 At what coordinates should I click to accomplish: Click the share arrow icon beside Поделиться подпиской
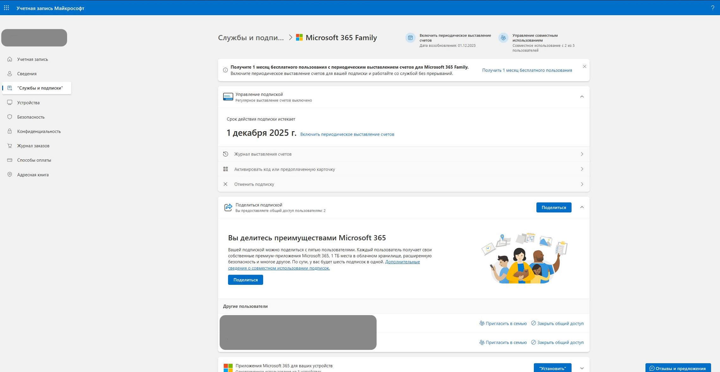(228, 207)
